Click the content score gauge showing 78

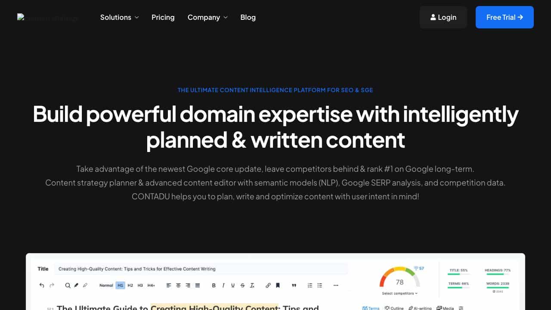coord(399,278)
